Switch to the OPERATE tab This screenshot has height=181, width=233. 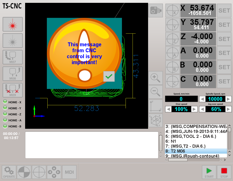(9, 172)
